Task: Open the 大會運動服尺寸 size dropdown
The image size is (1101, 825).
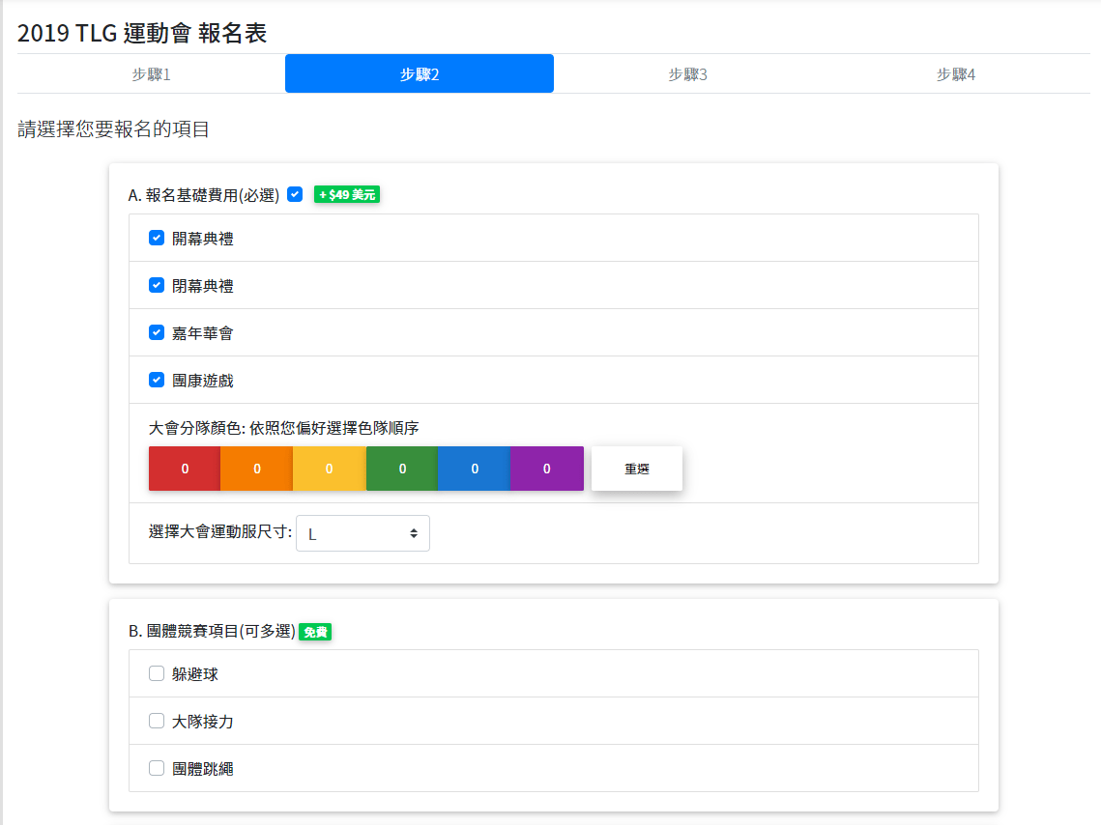Action: click(362, 532)
